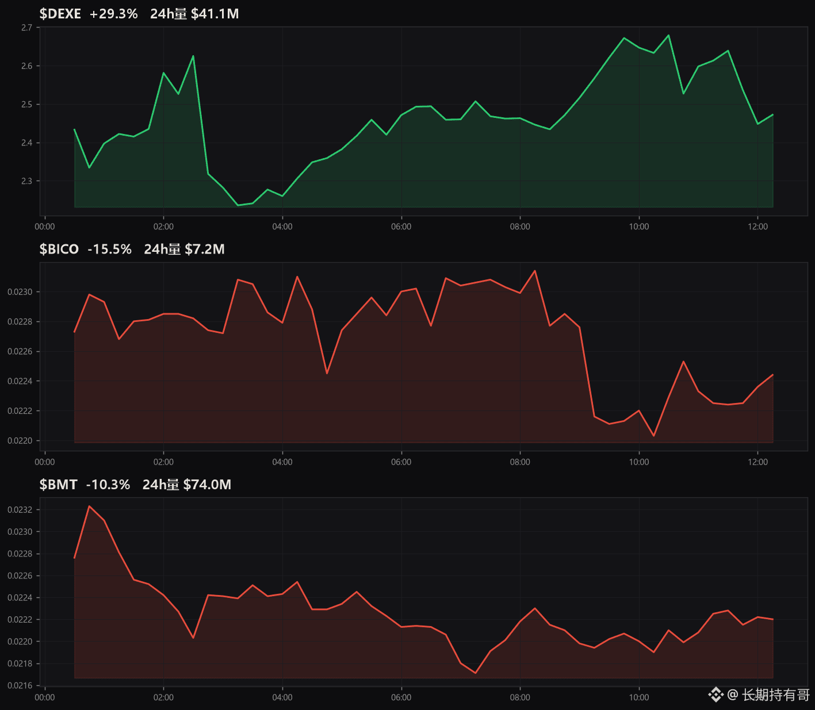
Task: Click the 2.6 label on DEXE price axis
Action: [x=26, y=66]
